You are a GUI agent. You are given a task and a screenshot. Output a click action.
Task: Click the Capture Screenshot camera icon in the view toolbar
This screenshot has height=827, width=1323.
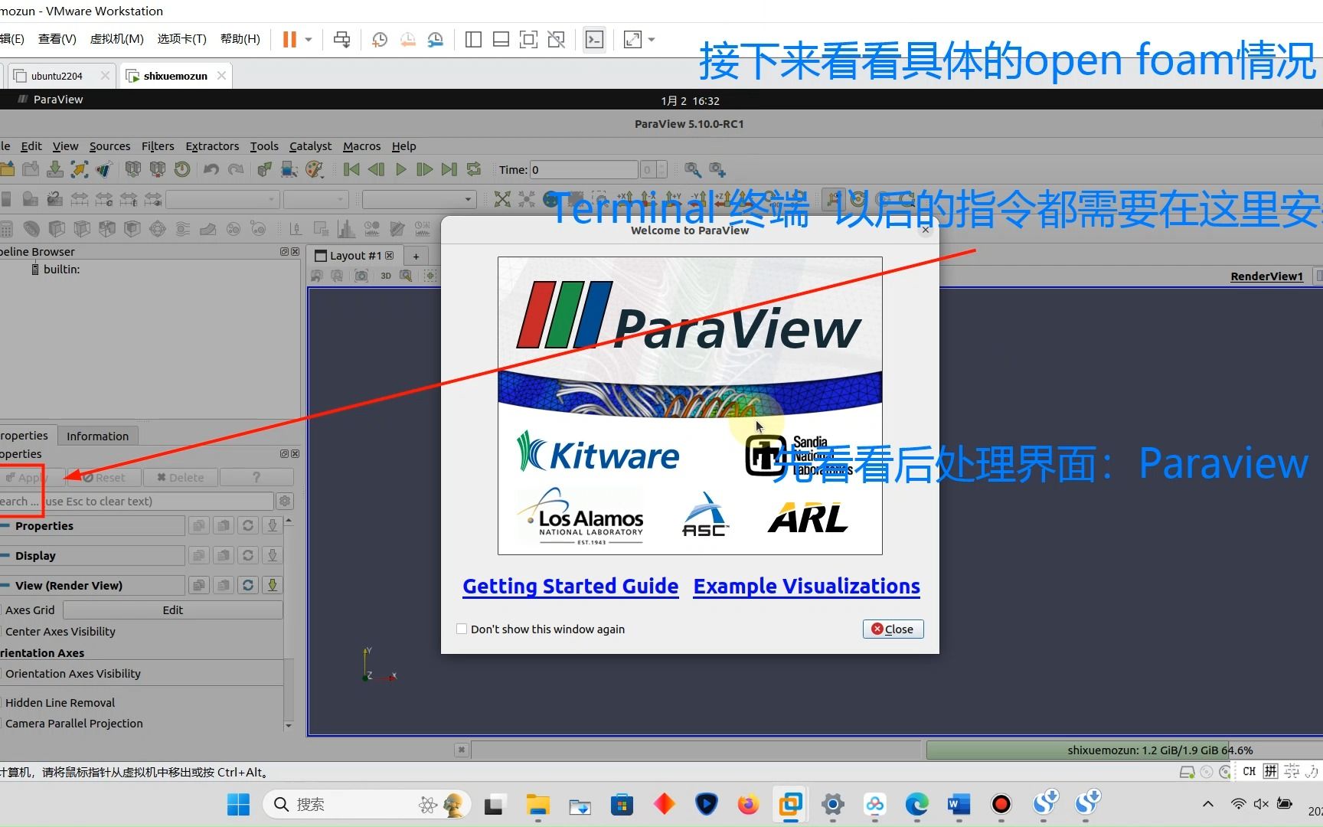[x=361, y=276]
